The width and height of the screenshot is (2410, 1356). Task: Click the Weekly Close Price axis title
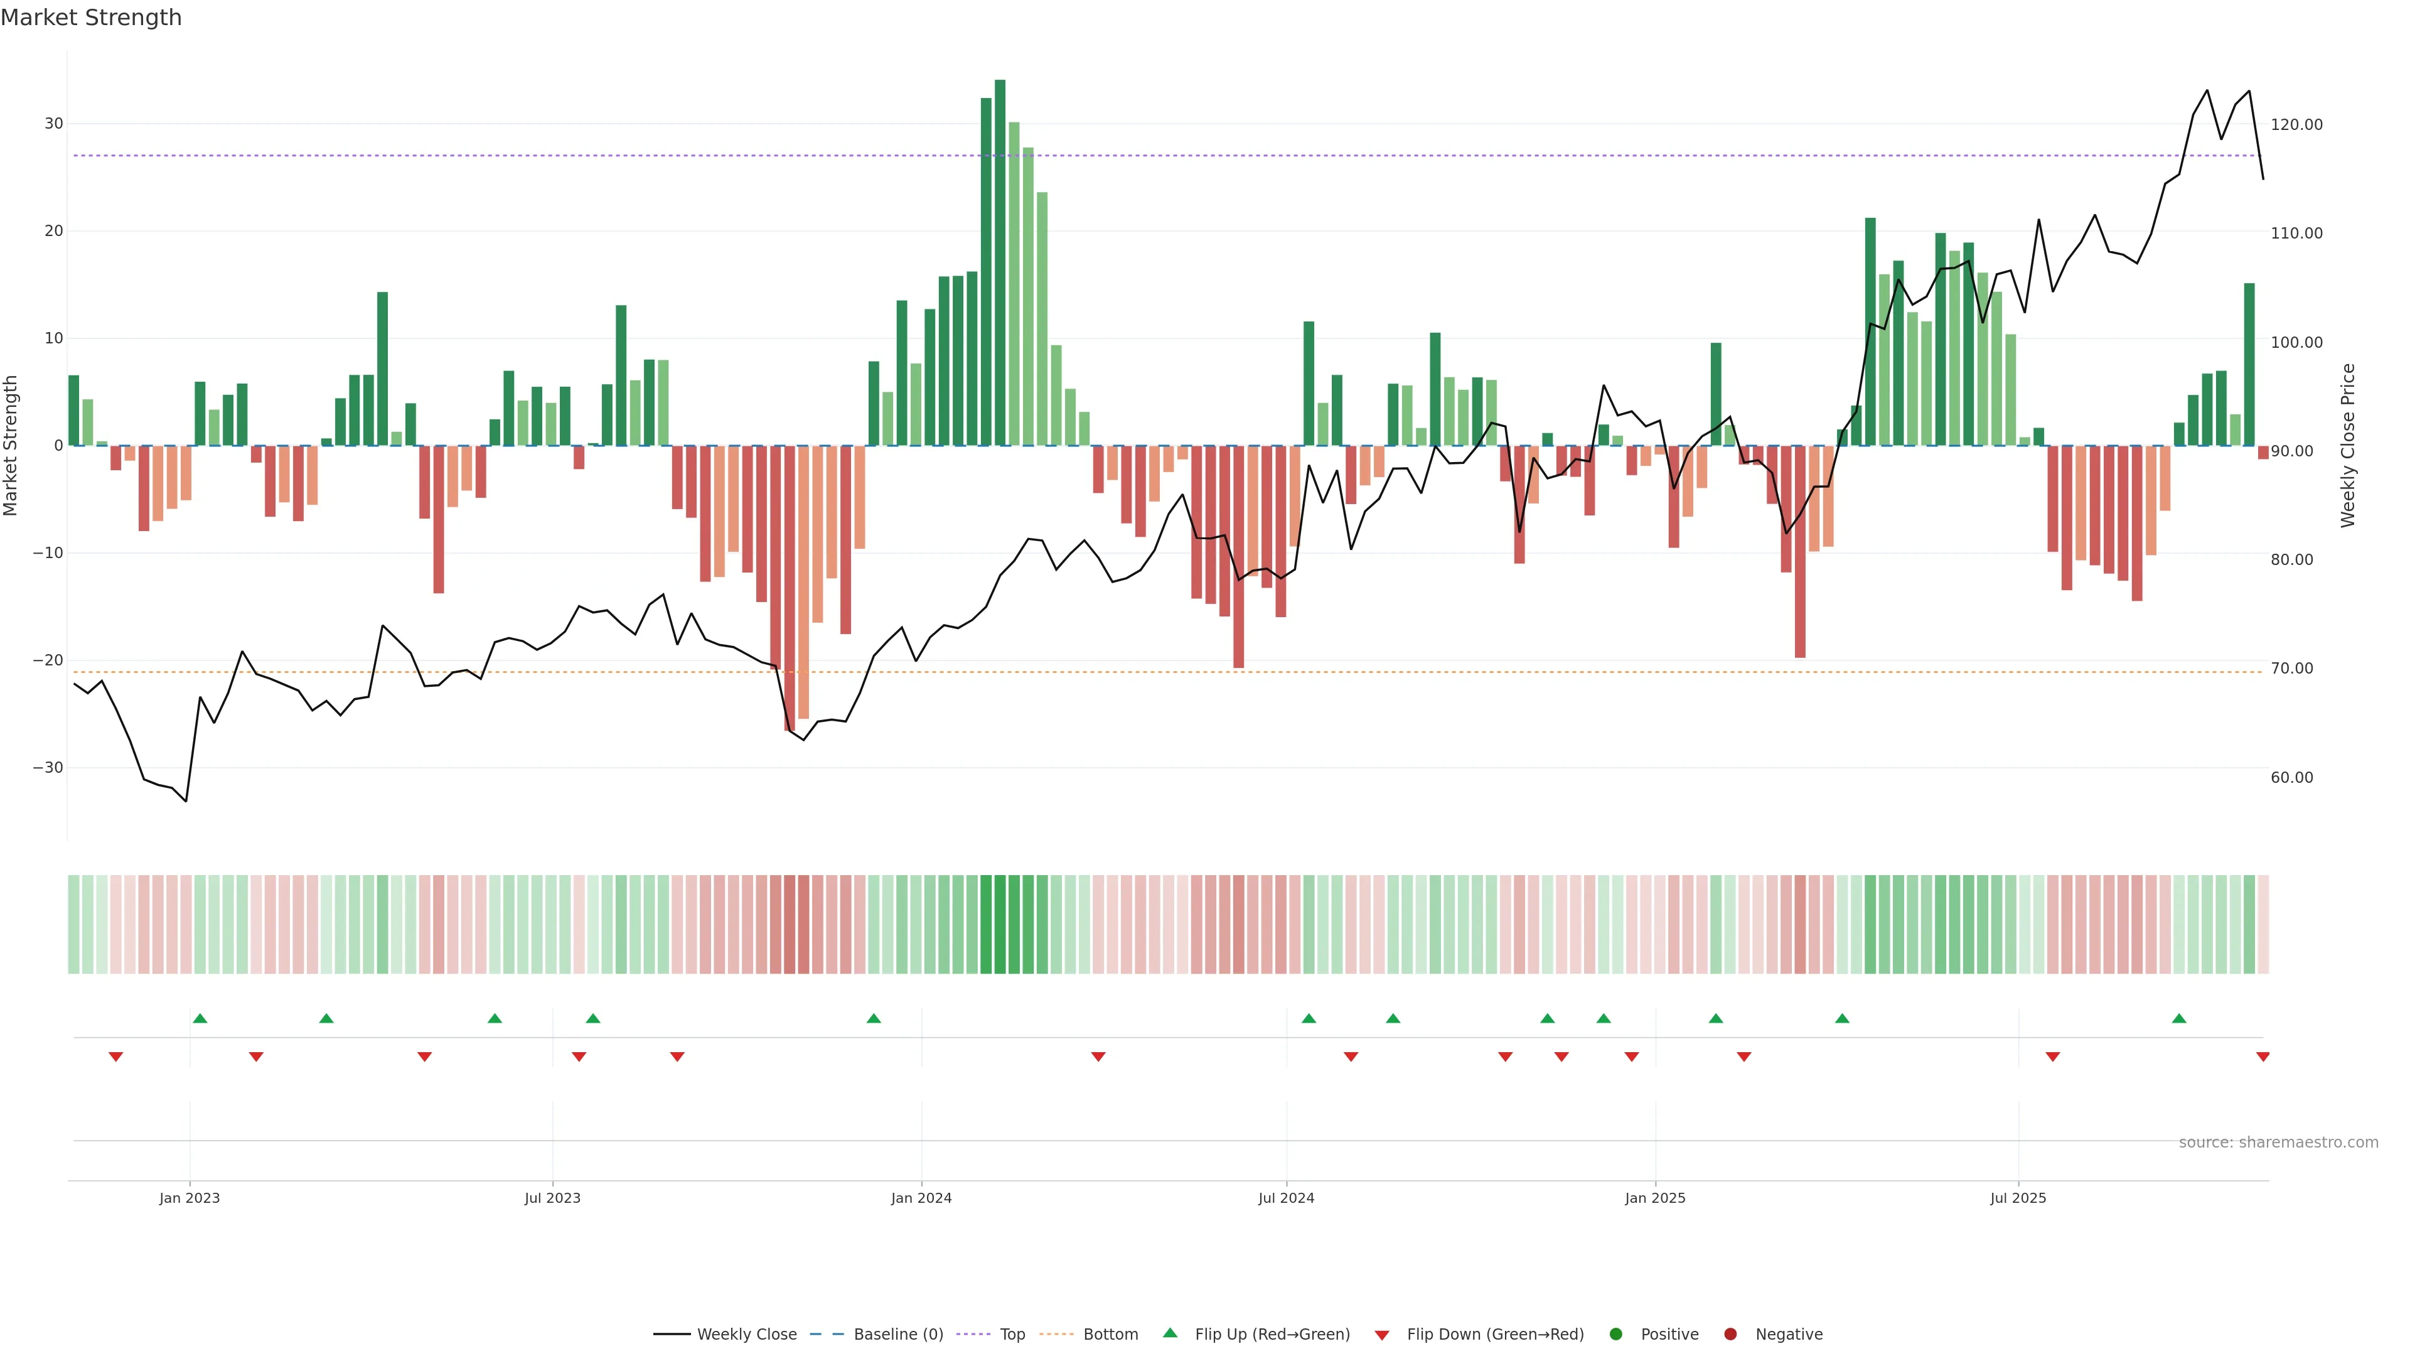click(2348, 446)
